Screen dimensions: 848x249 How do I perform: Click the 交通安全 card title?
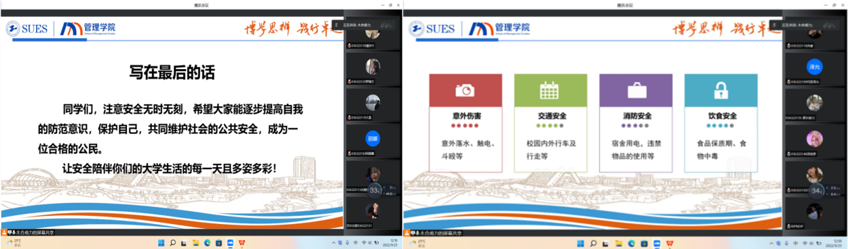click(552, 116)
